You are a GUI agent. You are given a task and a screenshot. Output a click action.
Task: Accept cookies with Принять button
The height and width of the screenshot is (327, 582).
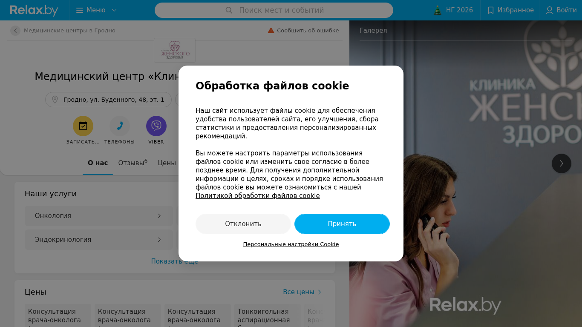point(342,224)
